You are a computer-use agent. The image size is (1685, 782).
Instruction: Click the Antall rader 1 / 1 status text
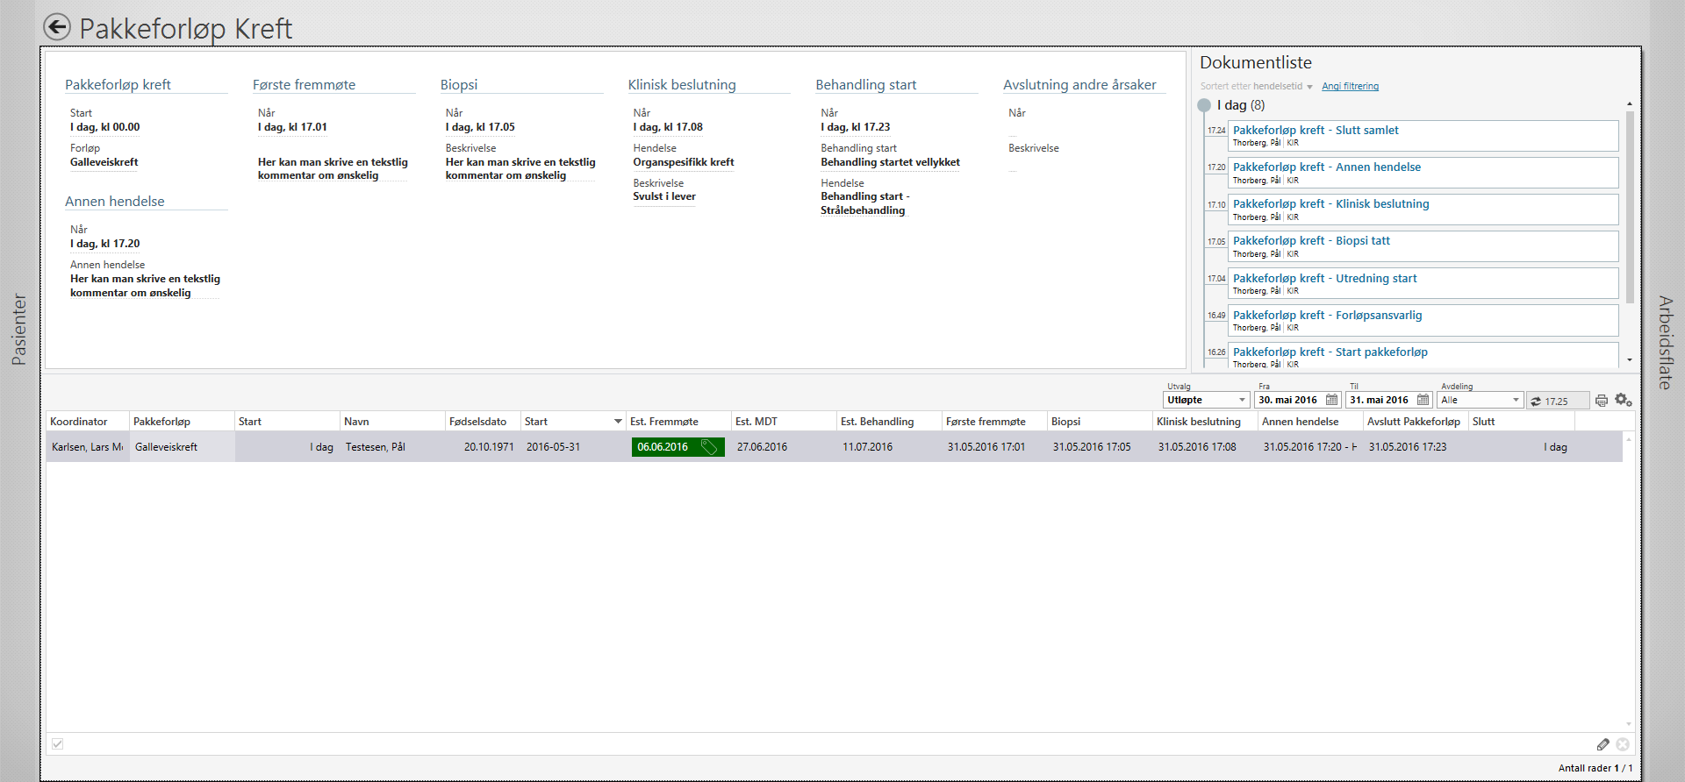click(x=1595, y=768)
